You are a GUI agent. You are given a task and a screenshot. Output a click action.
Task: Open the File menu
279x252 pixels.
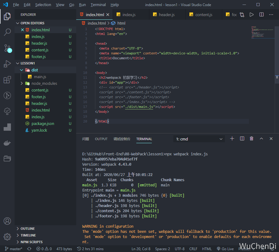pos(16,5)
